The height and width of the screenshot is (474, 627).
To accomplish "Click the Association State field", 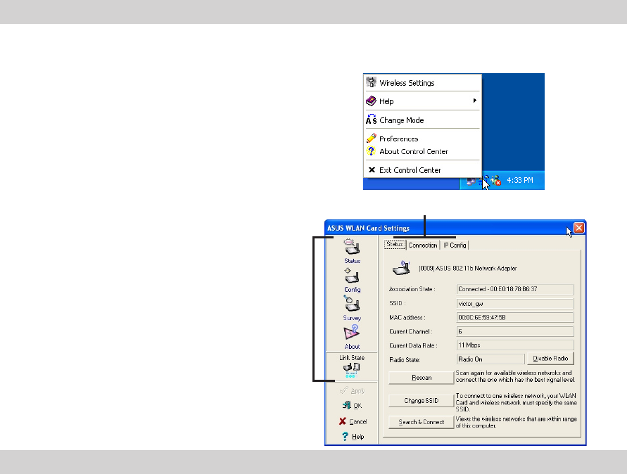I will [515, 289].
